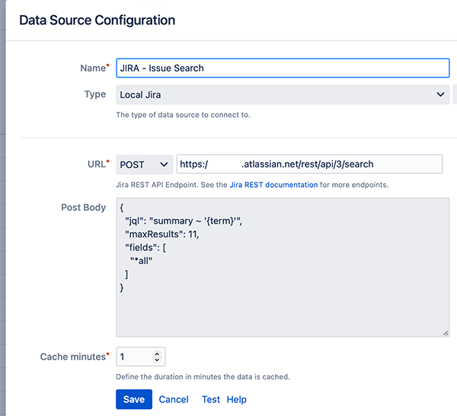The width and height of the screenshot is (457, 416).
Task: Open the Help link
Action: tap(237, 399)
